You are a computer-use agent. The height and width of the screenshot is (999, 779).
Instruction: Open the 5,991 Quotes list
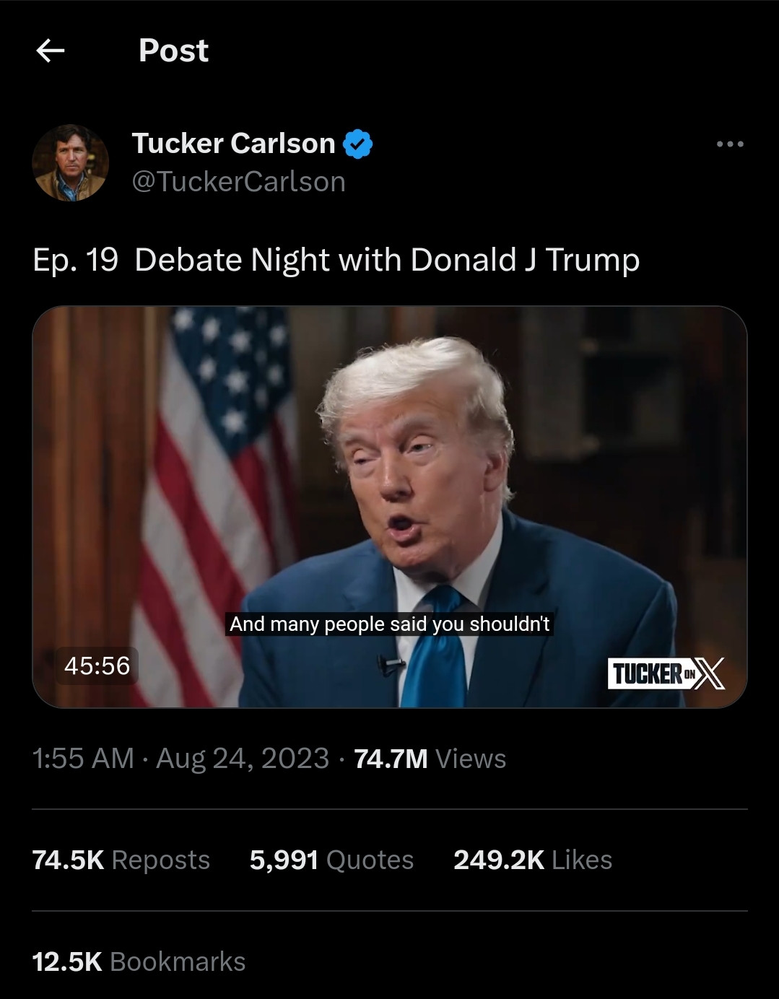(x=331, y=860)
